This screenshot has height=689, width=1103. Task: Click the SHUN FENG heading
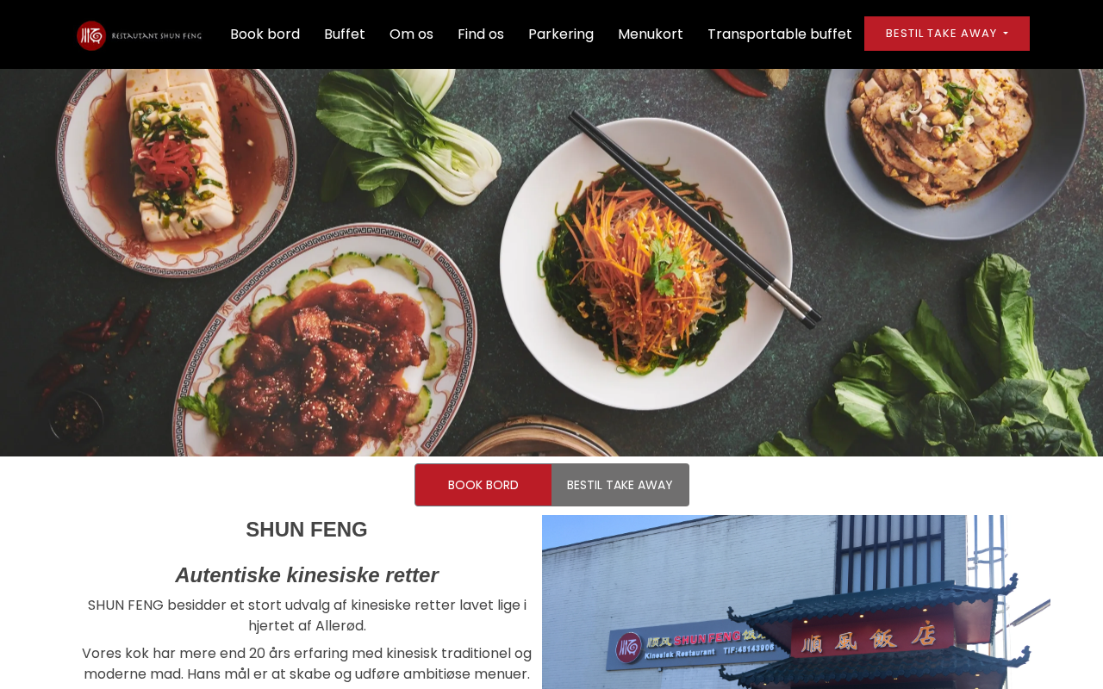pos(307,530)
